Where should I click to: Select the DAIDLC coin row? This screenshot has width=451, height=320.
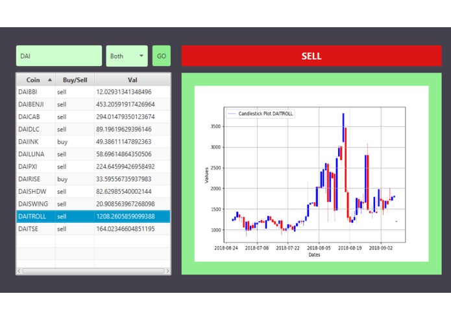pyautogui.click(x=93, y=129)
